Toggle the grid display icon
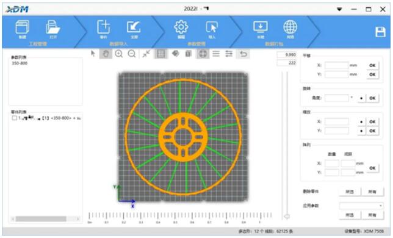The width and height of the screenshot is (393, 238). tap(160, 54)
